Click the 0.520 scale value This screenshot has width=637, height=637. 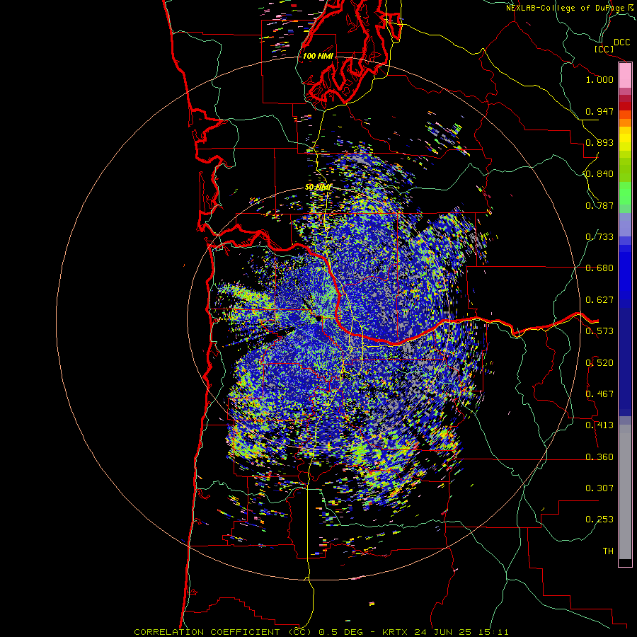coord(599,363)
